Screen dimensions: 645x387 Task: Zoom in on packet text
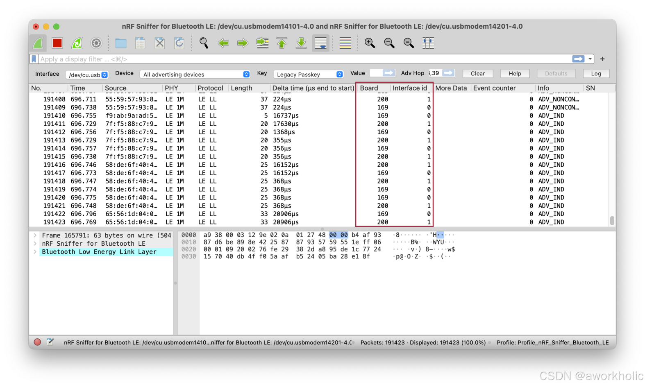[370, 43]
